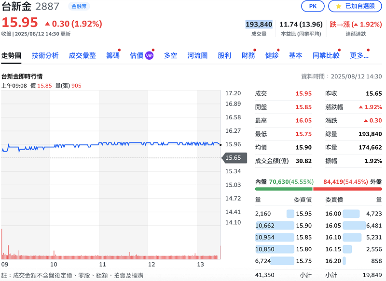Click the ask price 16.05 in order book
Screen dimensions: 386x281
[x=333, y=226]
